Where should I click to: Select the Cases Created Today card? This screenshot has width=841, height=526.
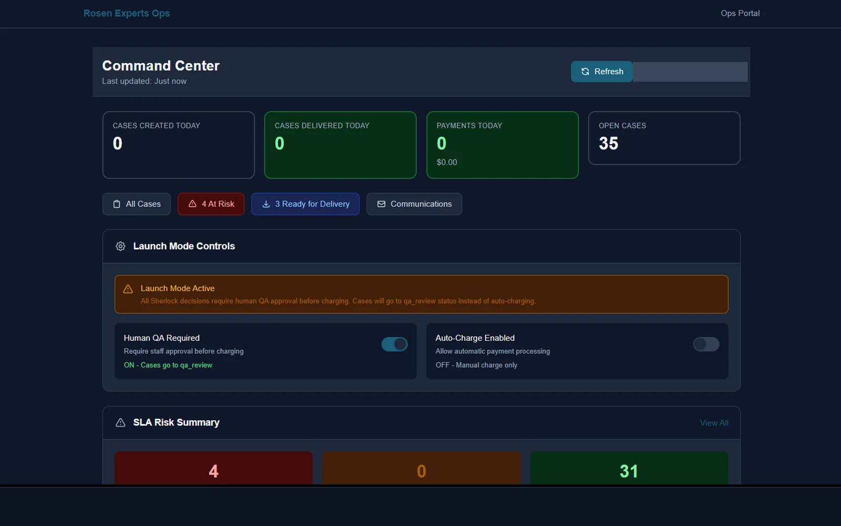179,145
